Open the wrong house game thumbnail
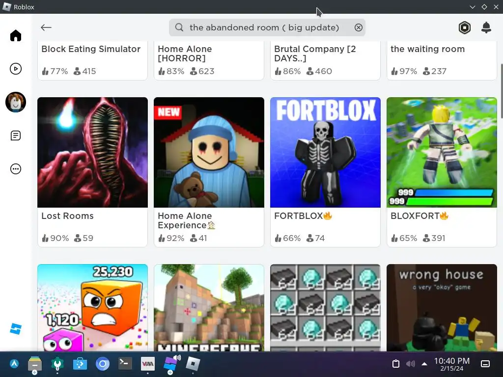Image resolution: width=503 pixels, height=377 pixels. (x=442, y=308)
